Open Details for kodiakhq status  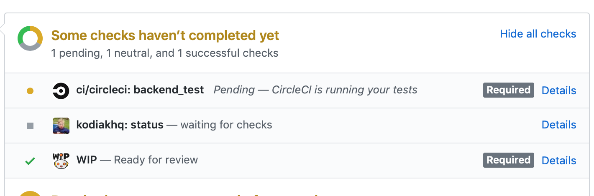(558, 125)
